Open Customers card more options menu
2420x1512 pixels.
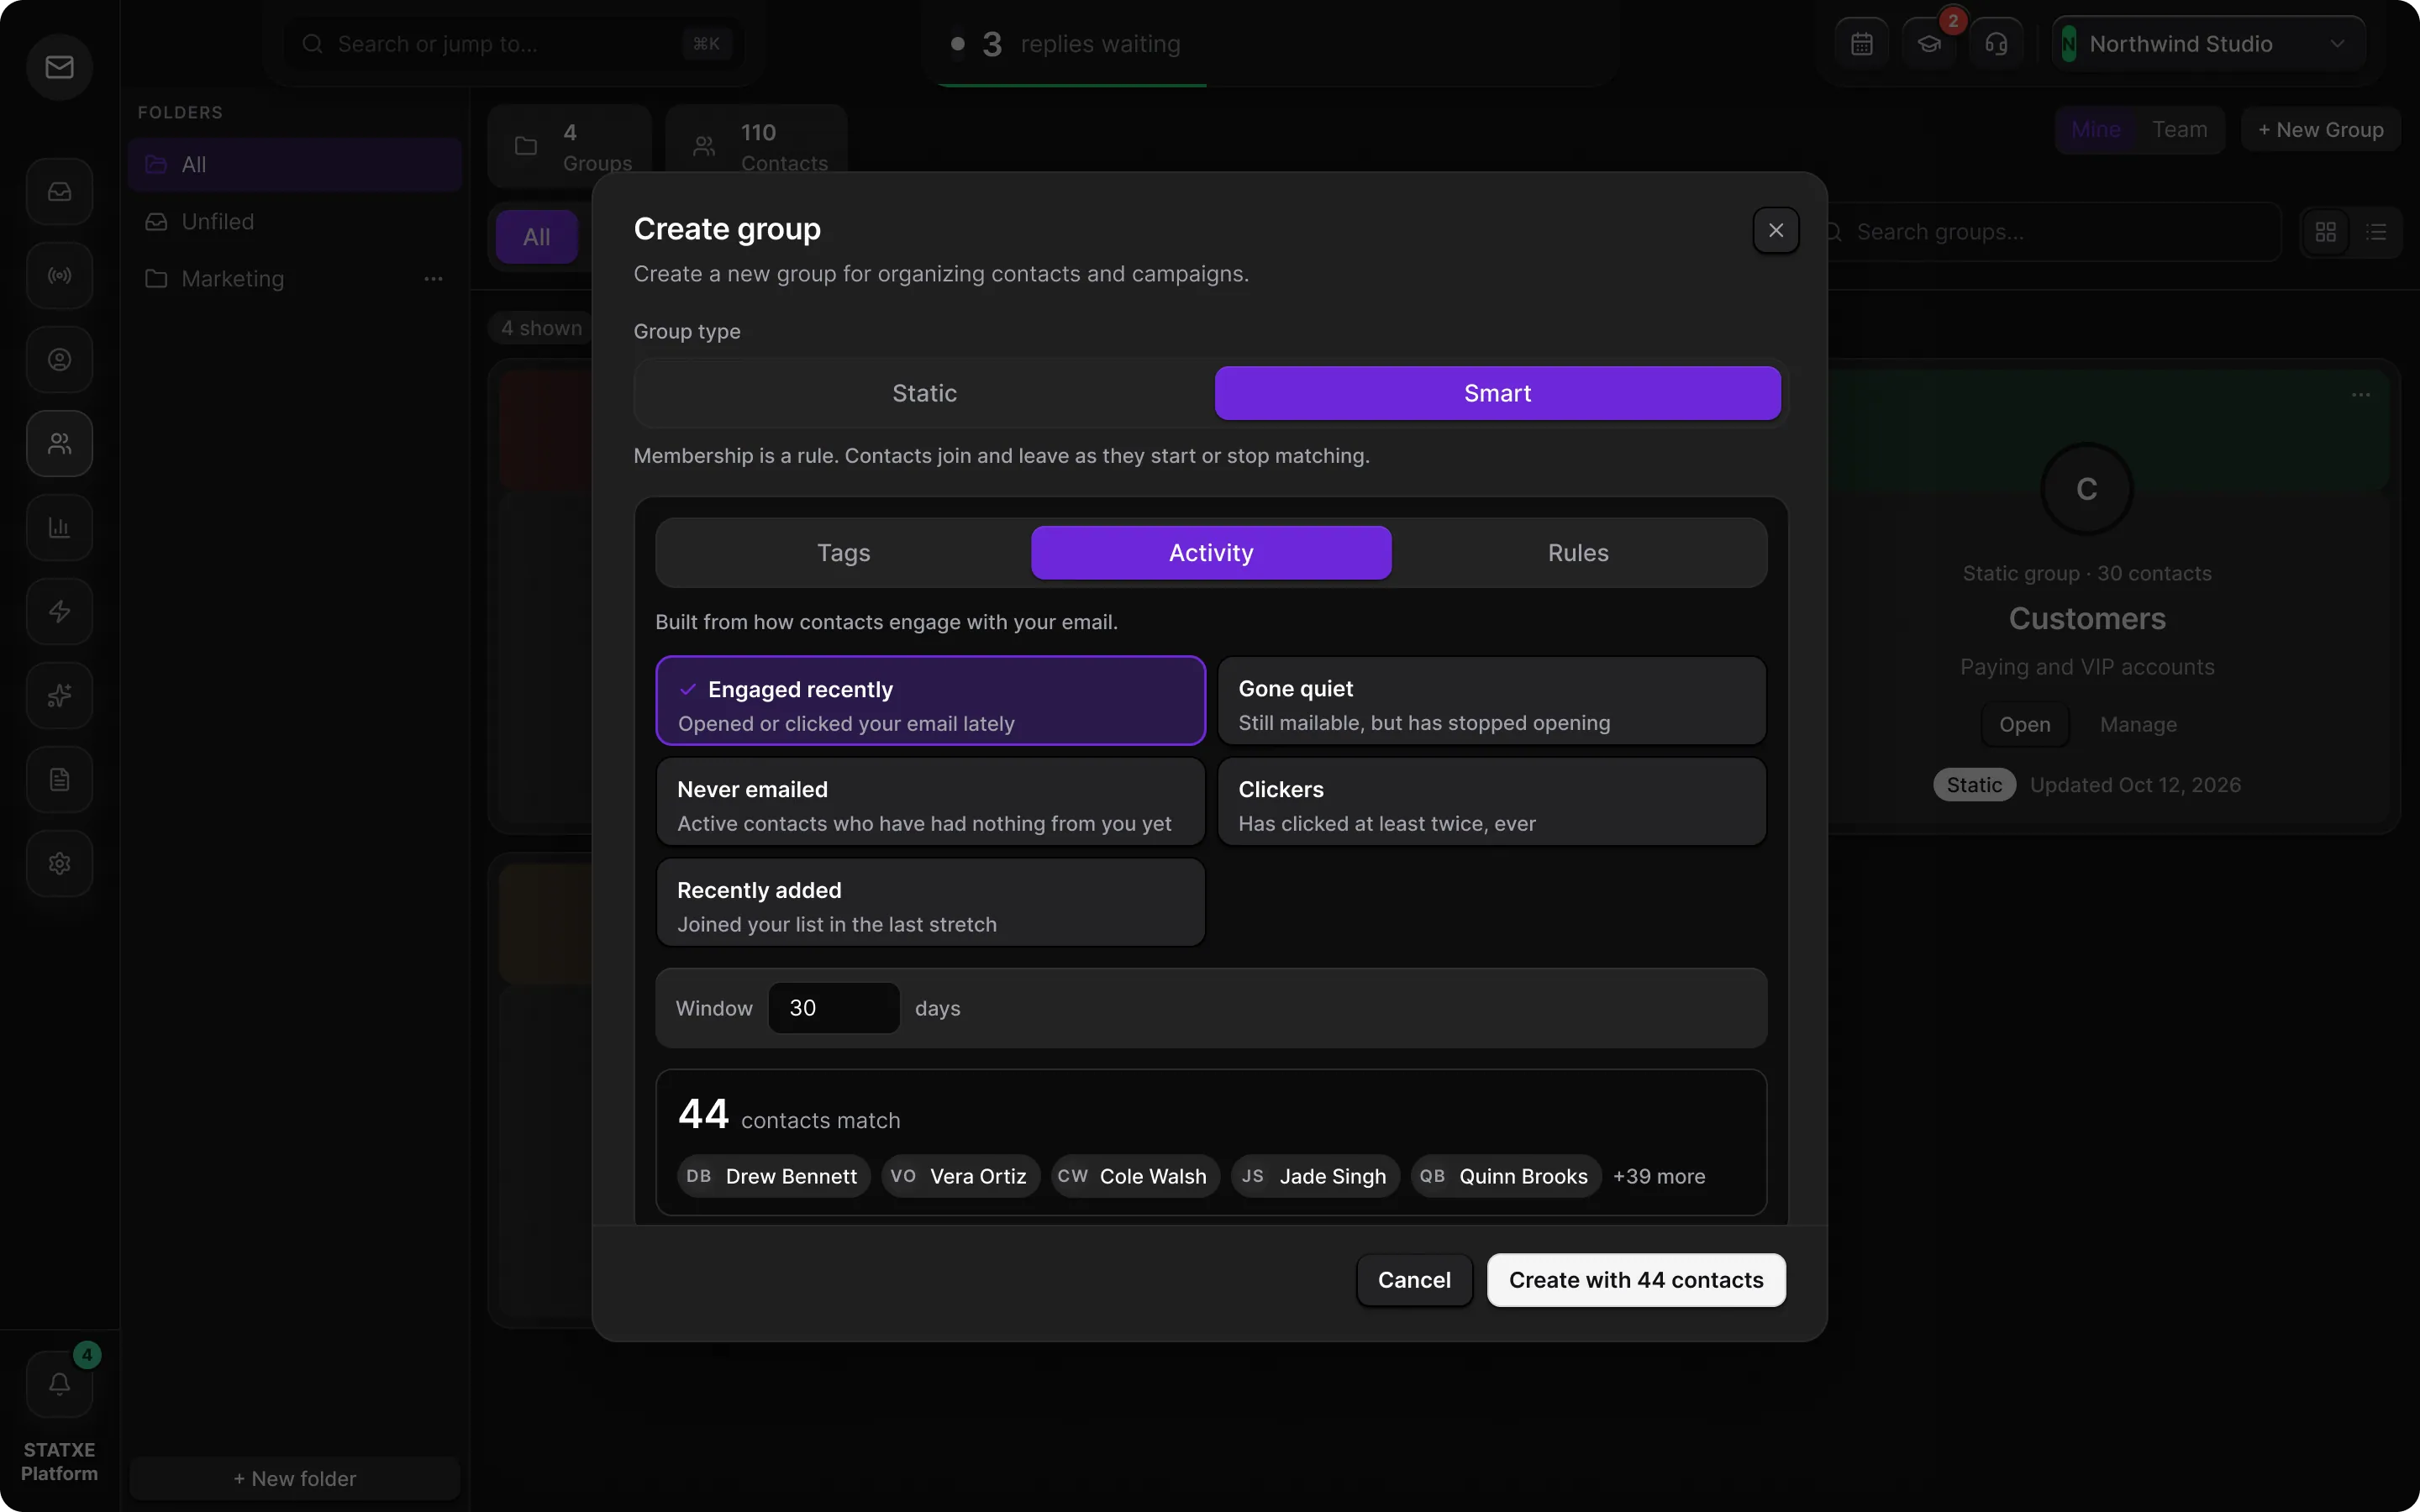2360,395
